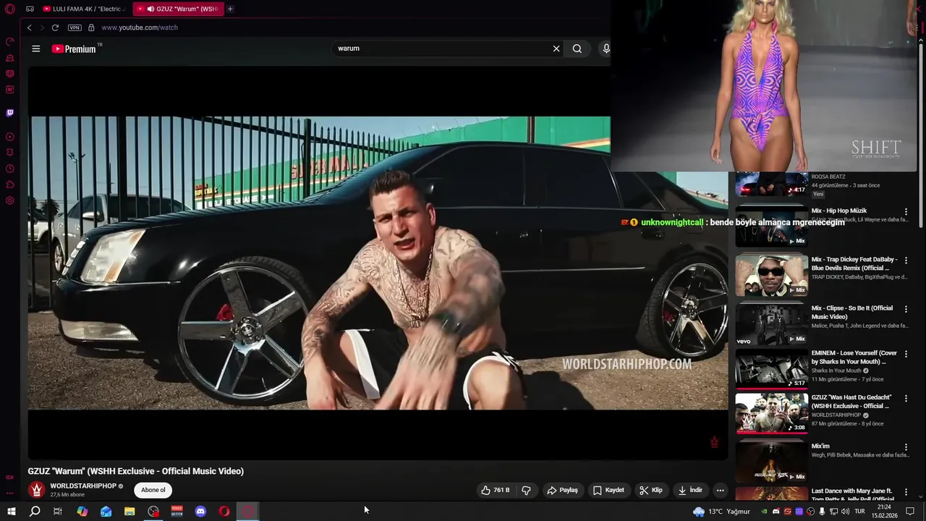Open GX Corner gamepad icon in tab bar
Viewport: 926px width, 521px height.
point(30,9)
